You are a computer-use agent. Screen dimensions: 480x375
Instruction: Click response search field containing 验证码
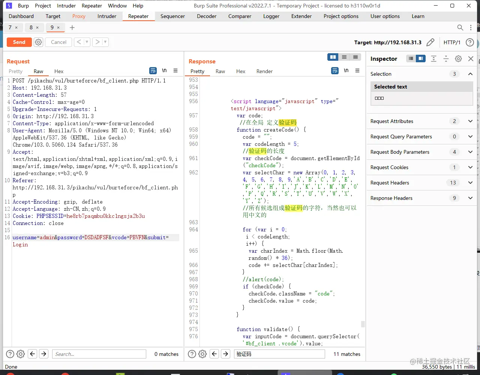tap(279, 354)
